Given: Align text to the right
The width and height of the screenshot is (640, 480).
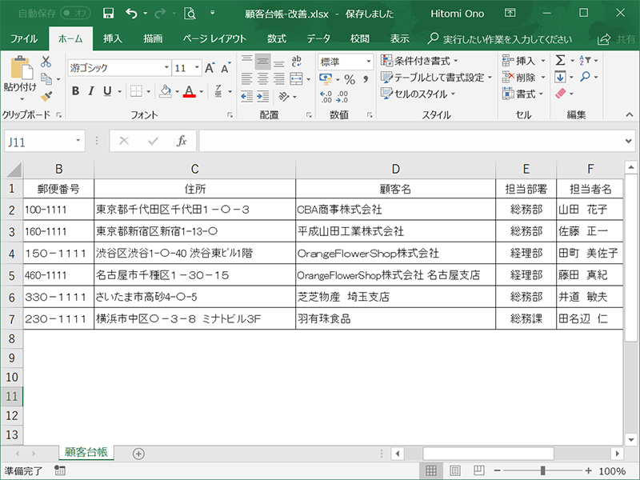Looking at the screenshot, I should [279, 78].
